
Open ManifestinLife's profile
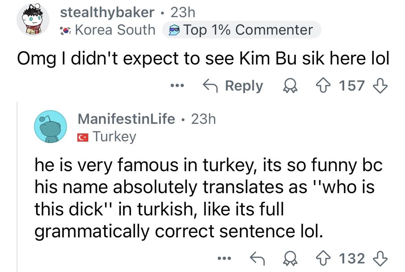click(x=126, y=119)
